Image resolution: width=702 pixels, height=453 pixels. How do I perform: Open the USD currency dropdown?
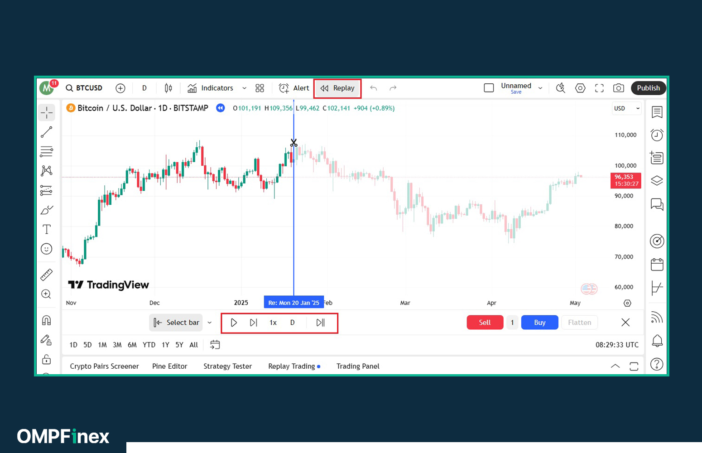627,108
